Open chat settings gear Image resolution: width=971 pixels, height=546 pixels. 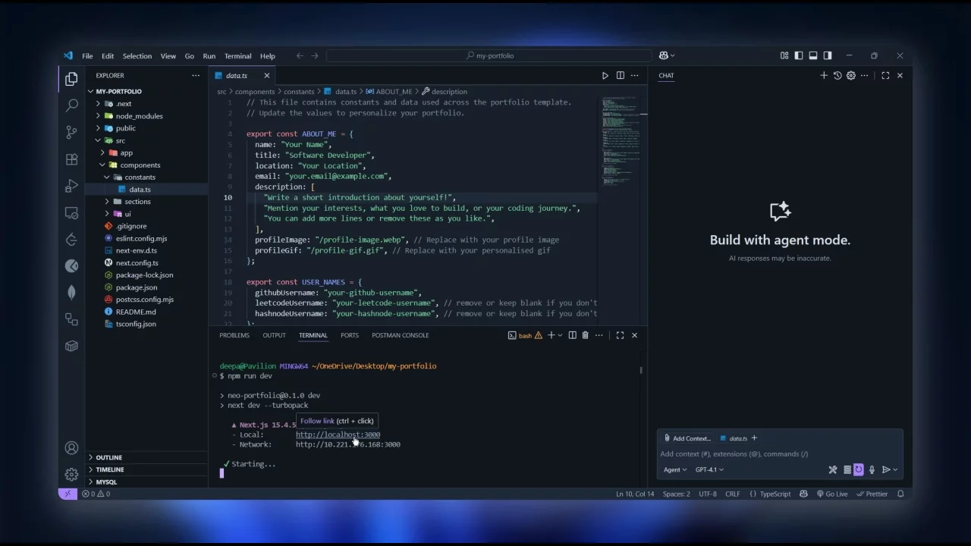[x=850, y=75]
